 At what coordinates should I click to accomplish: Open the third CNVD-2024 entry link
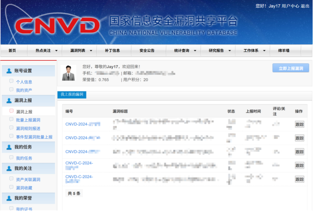pos(83,152)
